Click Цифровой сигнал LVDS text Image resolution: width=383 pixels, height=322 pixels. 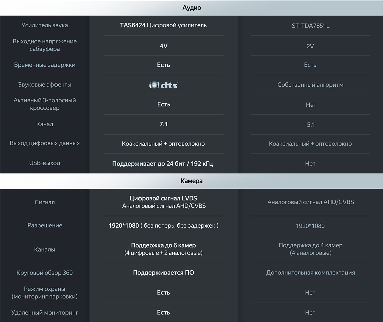coord(163,198)
